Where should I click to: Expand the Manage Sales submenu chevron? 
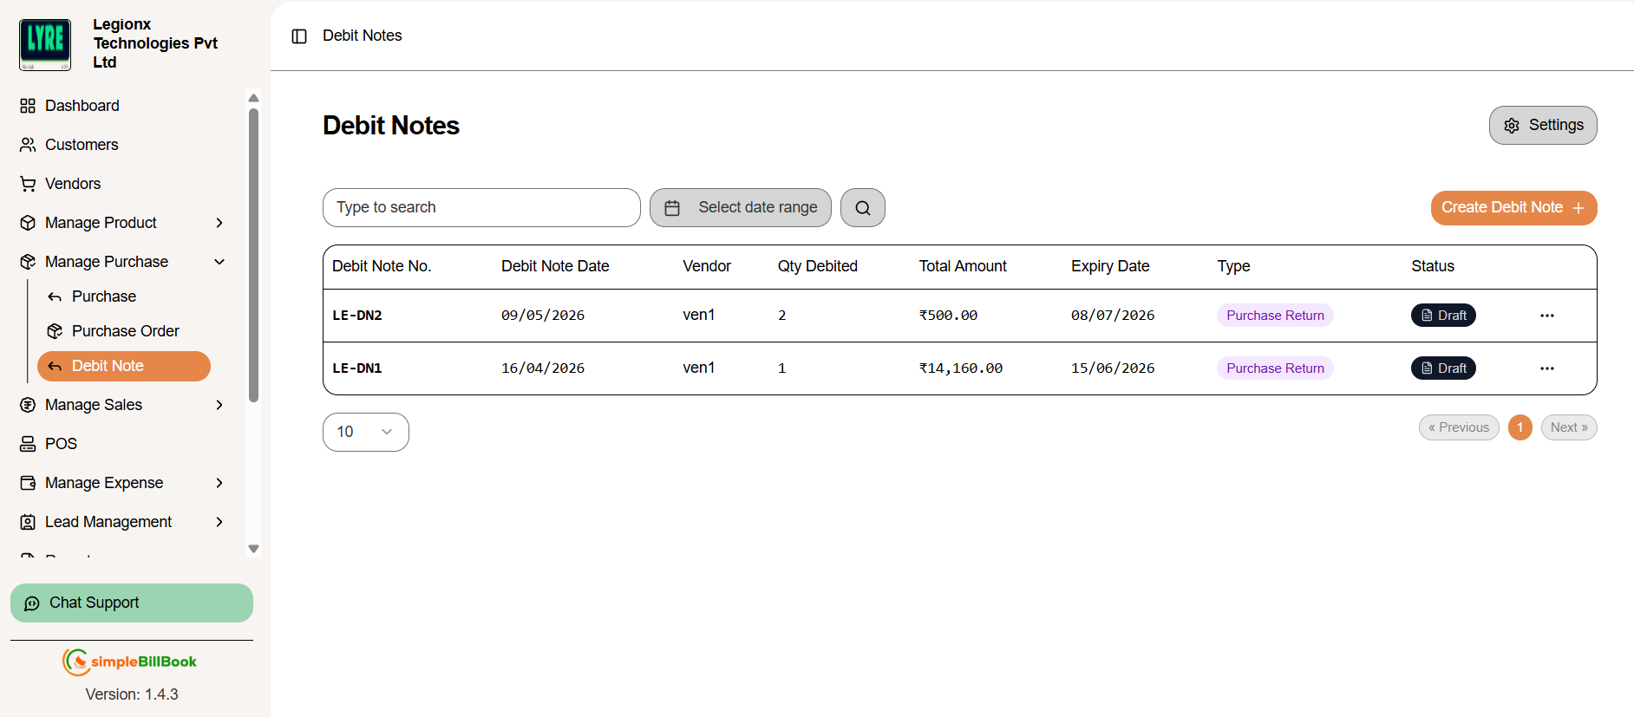click(x=219, y=405)
